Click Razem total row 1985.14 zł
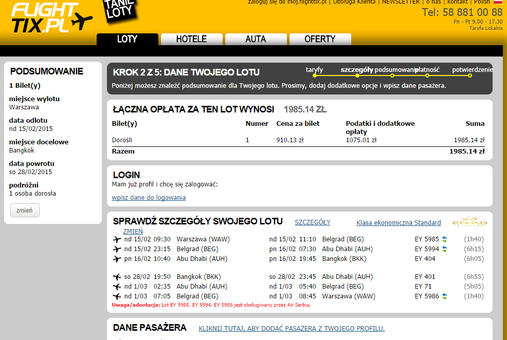Viewport: 507px width, 340px height. (298, 152)
